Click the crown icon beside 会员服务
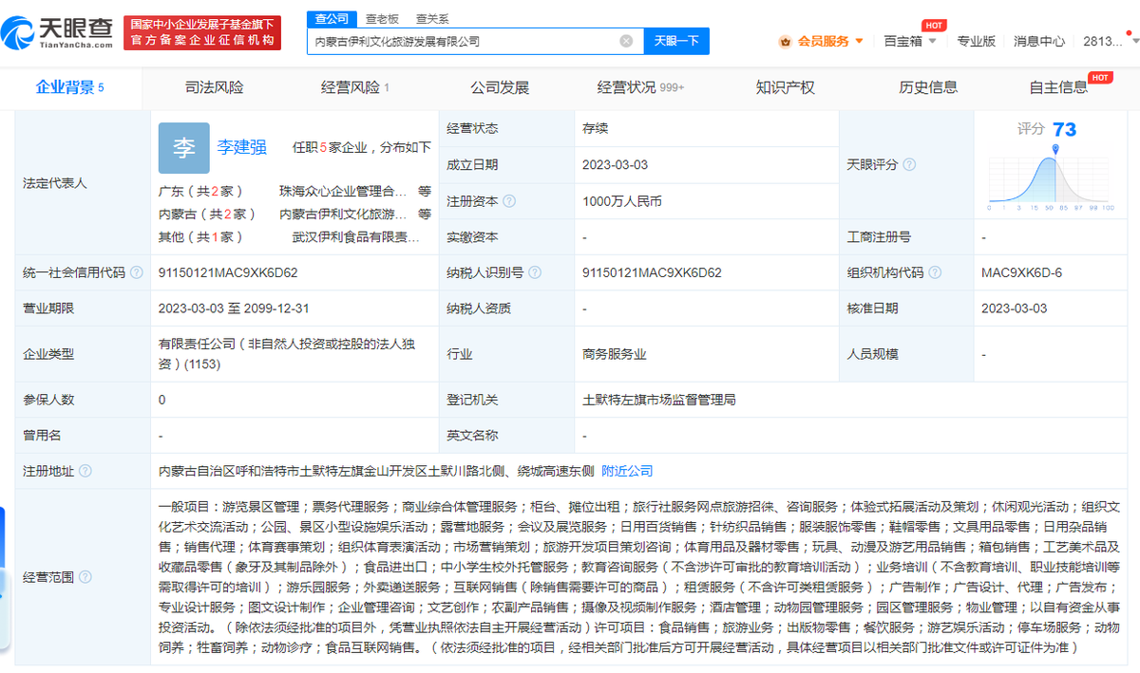The image size is (1140, 673). pyautogui.click(x=785, y=41)
